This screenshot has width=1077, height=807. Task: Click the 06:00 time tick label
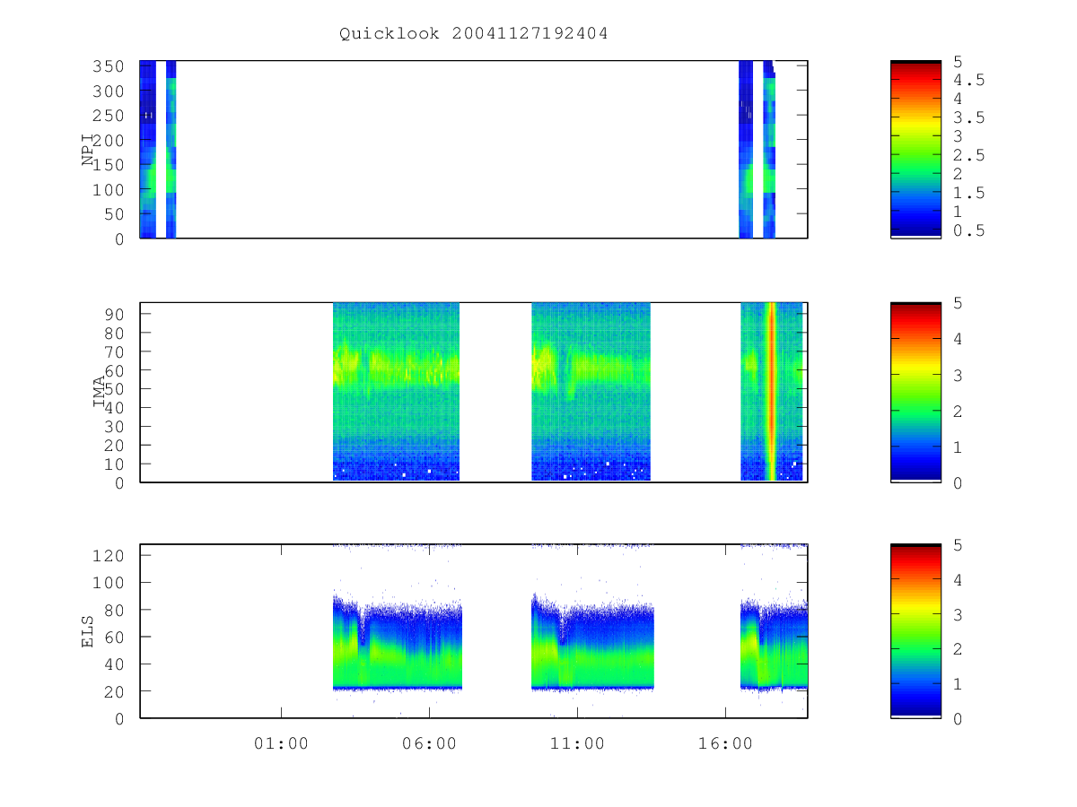(429, 743)
